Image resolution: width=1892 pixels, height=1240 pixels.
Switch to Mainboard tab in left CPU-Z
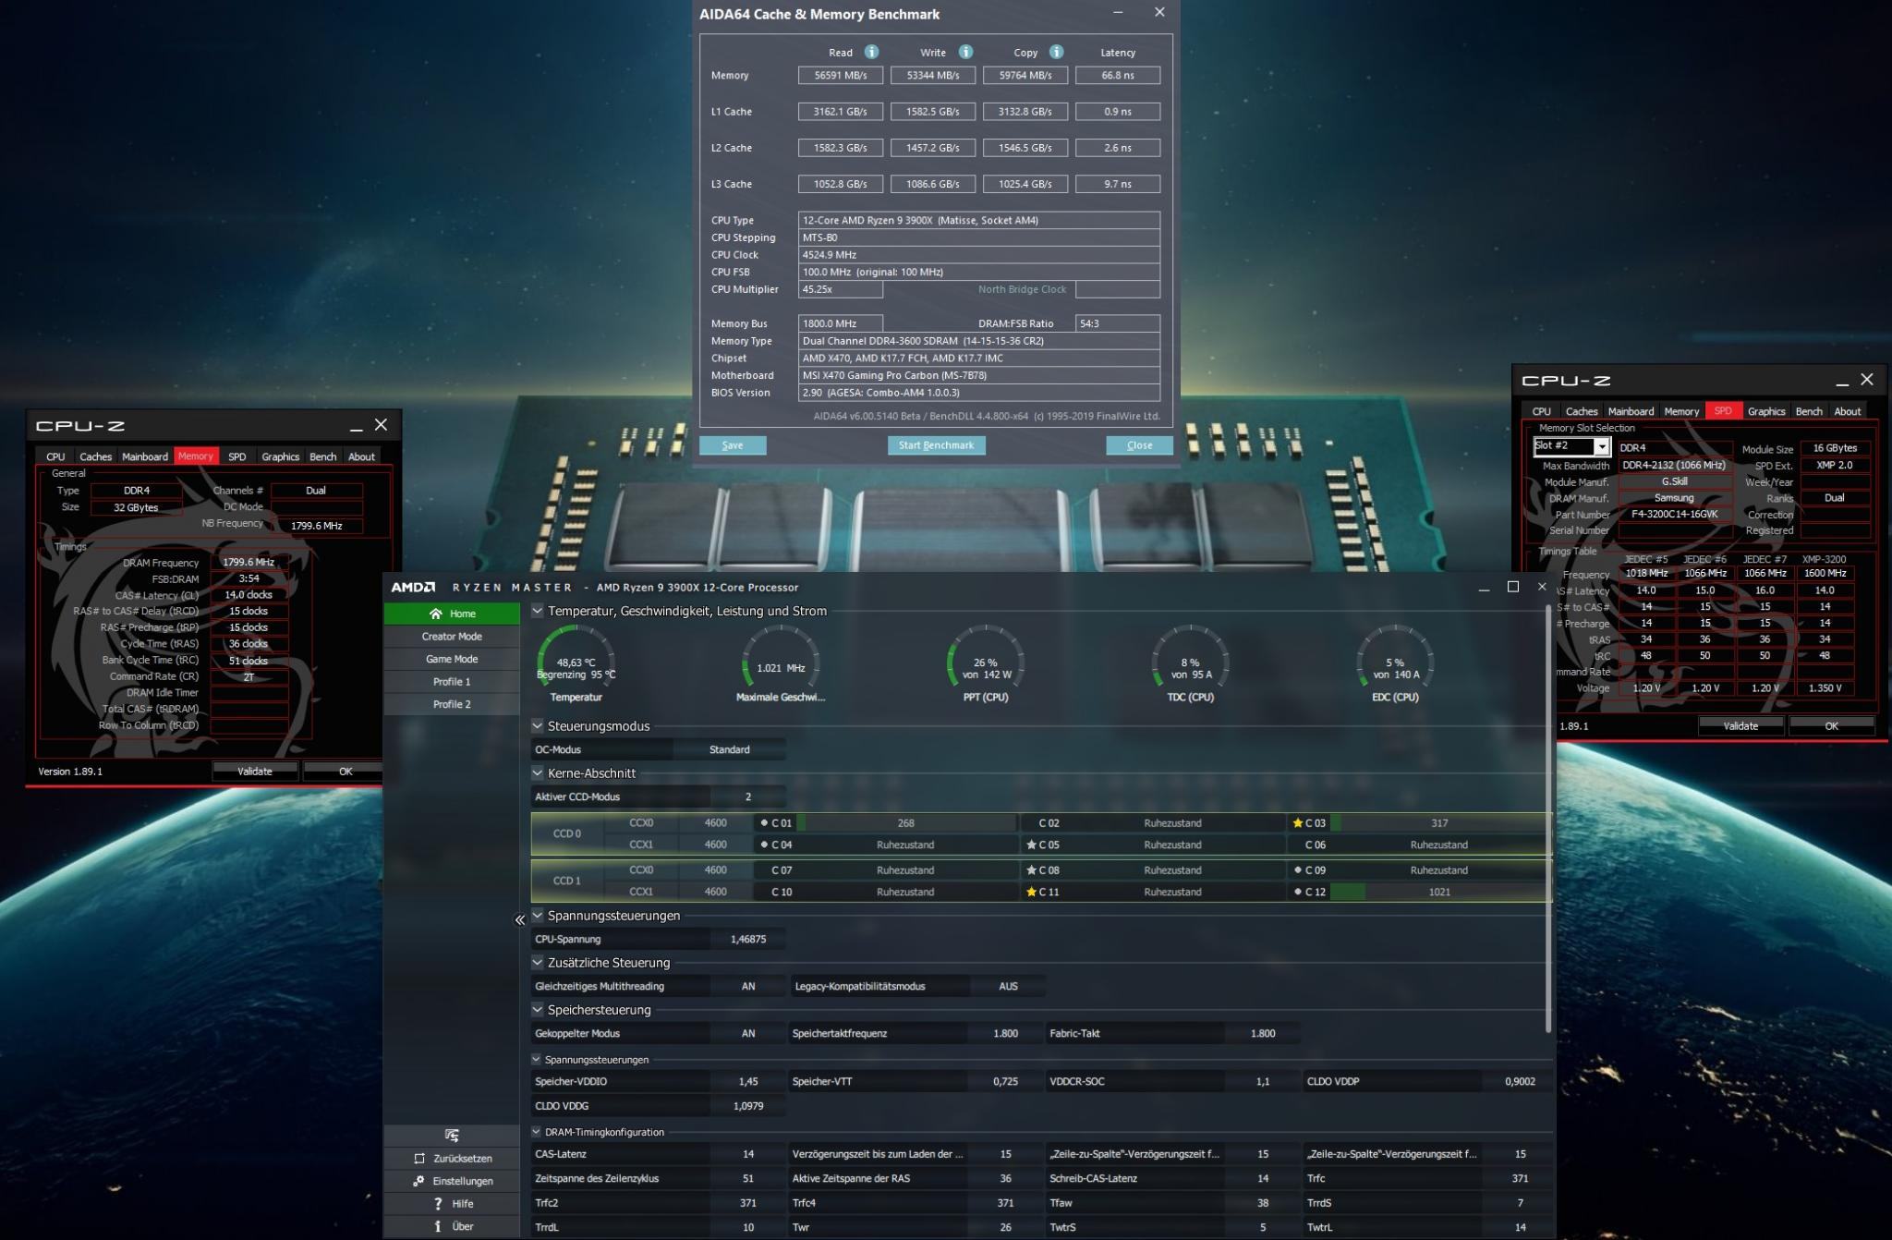[145, 456]
